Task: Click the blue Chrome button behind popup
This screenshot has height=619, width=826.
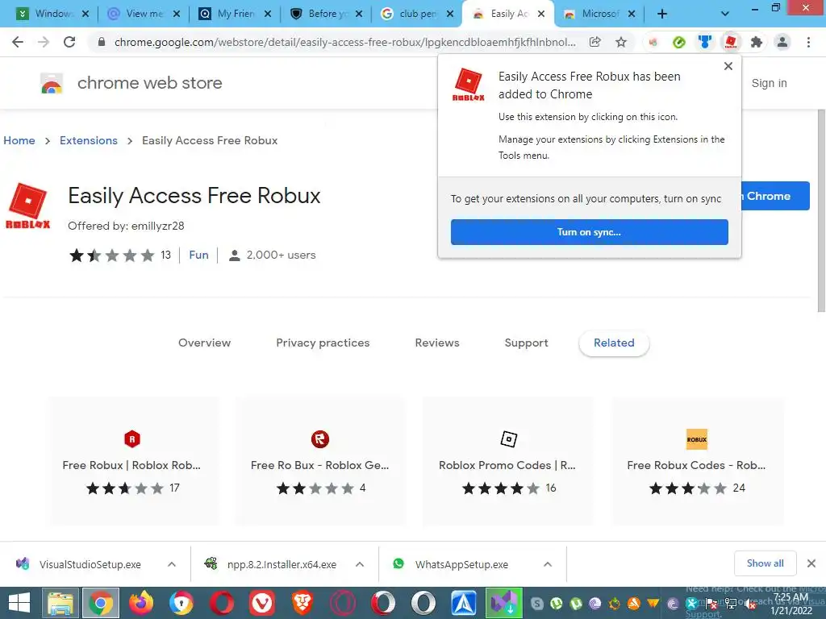Action: pos(775,196)
